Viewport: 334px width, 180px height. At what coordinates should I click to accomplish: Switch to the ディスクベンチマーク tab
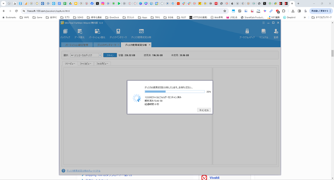(107, 45)
